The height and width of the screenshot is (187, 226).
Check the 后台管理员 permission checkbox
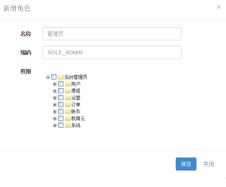(54, 77)
